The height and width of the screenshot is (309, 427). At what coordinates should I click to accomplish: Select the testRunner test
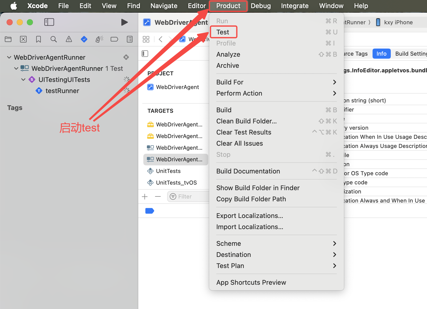point(62,91)
